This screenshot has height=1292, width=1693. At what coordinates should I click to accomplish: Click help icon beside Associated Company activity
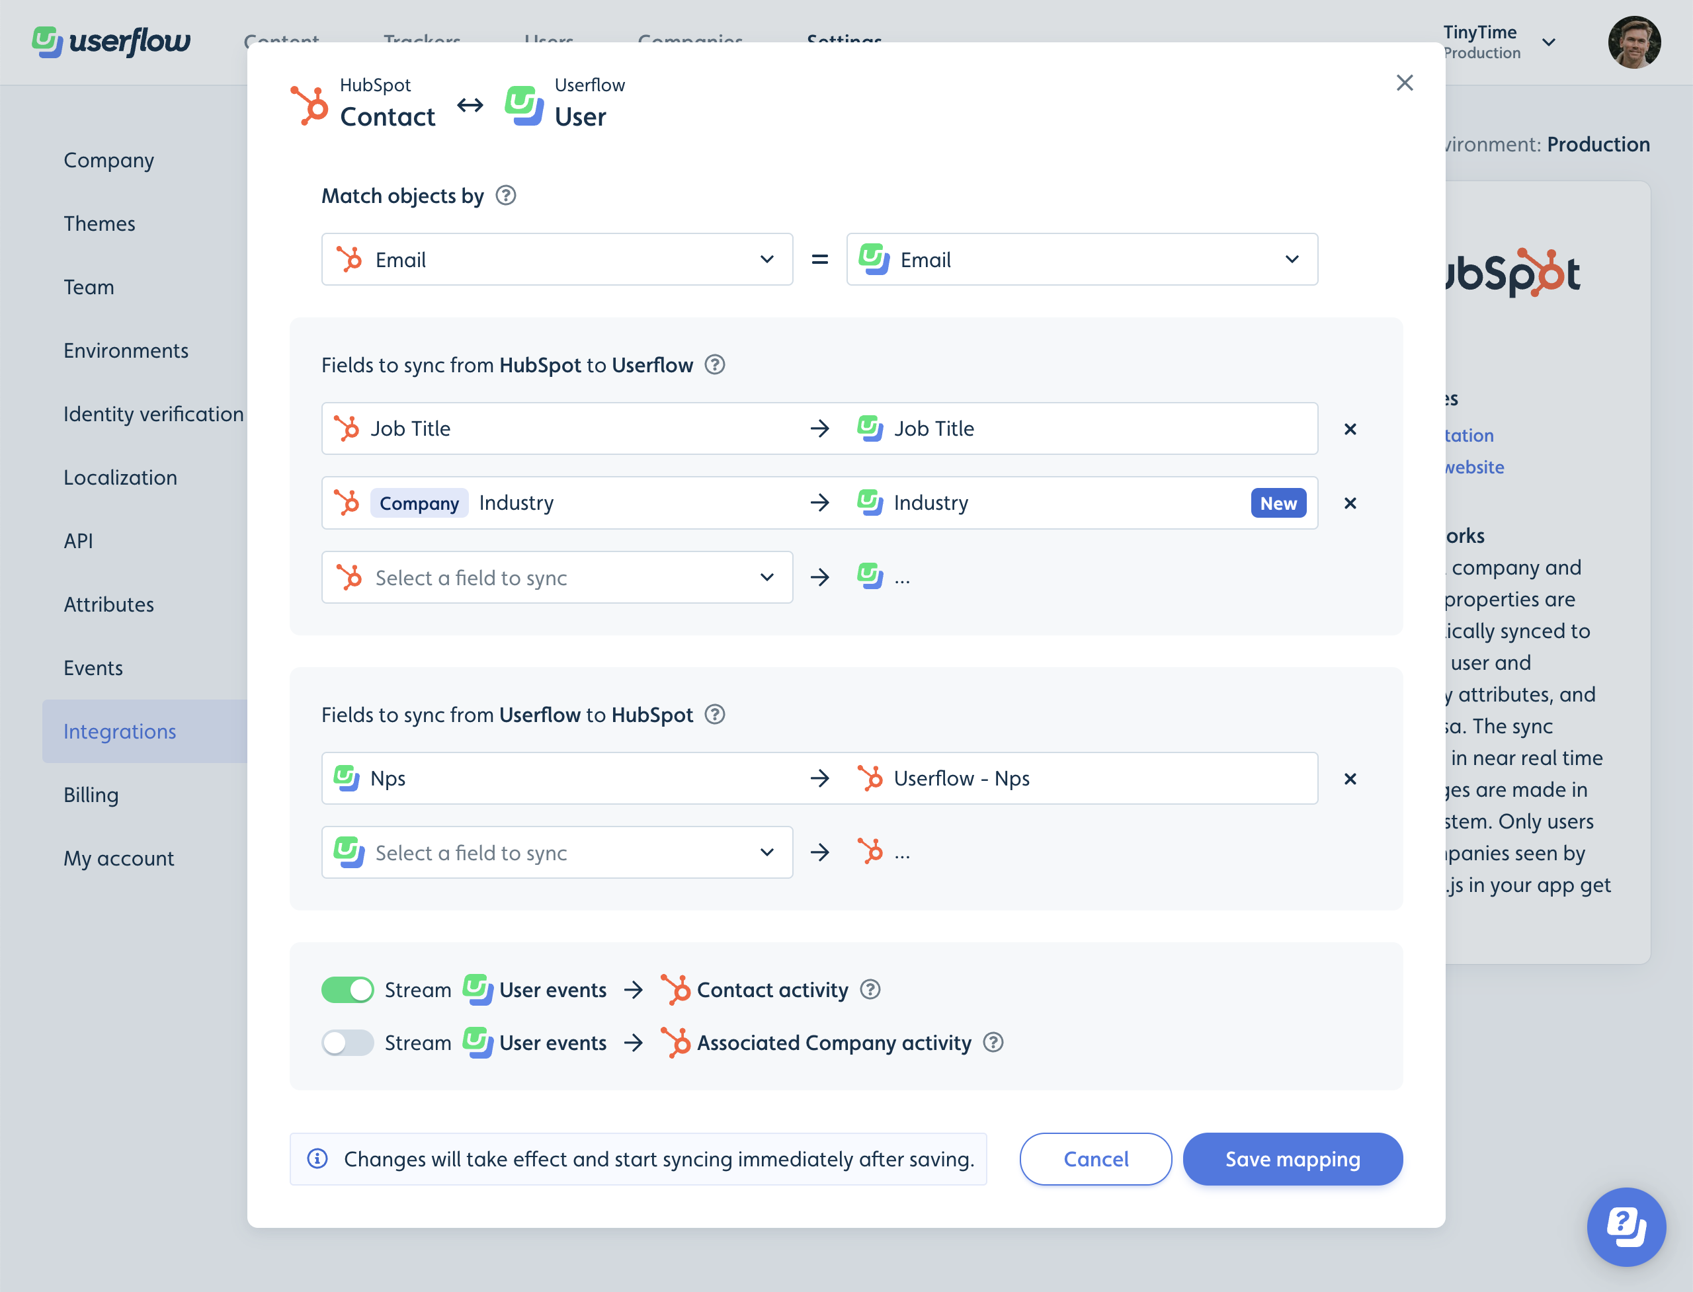point(993,1042)
